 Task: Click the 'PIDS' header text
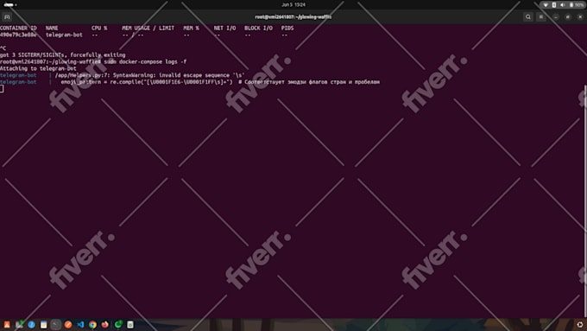tap(287, 29)
